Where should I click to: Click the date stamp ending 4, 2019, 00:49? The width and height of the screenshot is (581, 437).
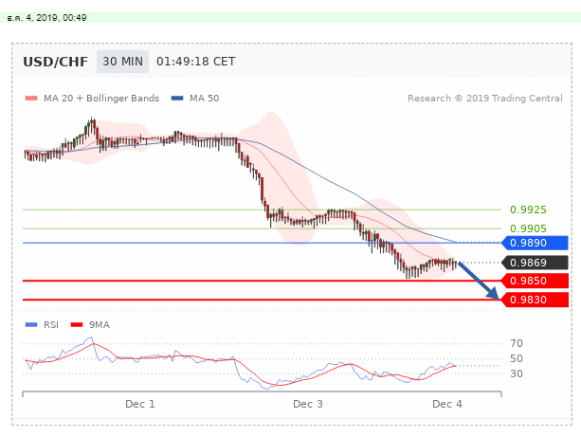pos(46,18)
